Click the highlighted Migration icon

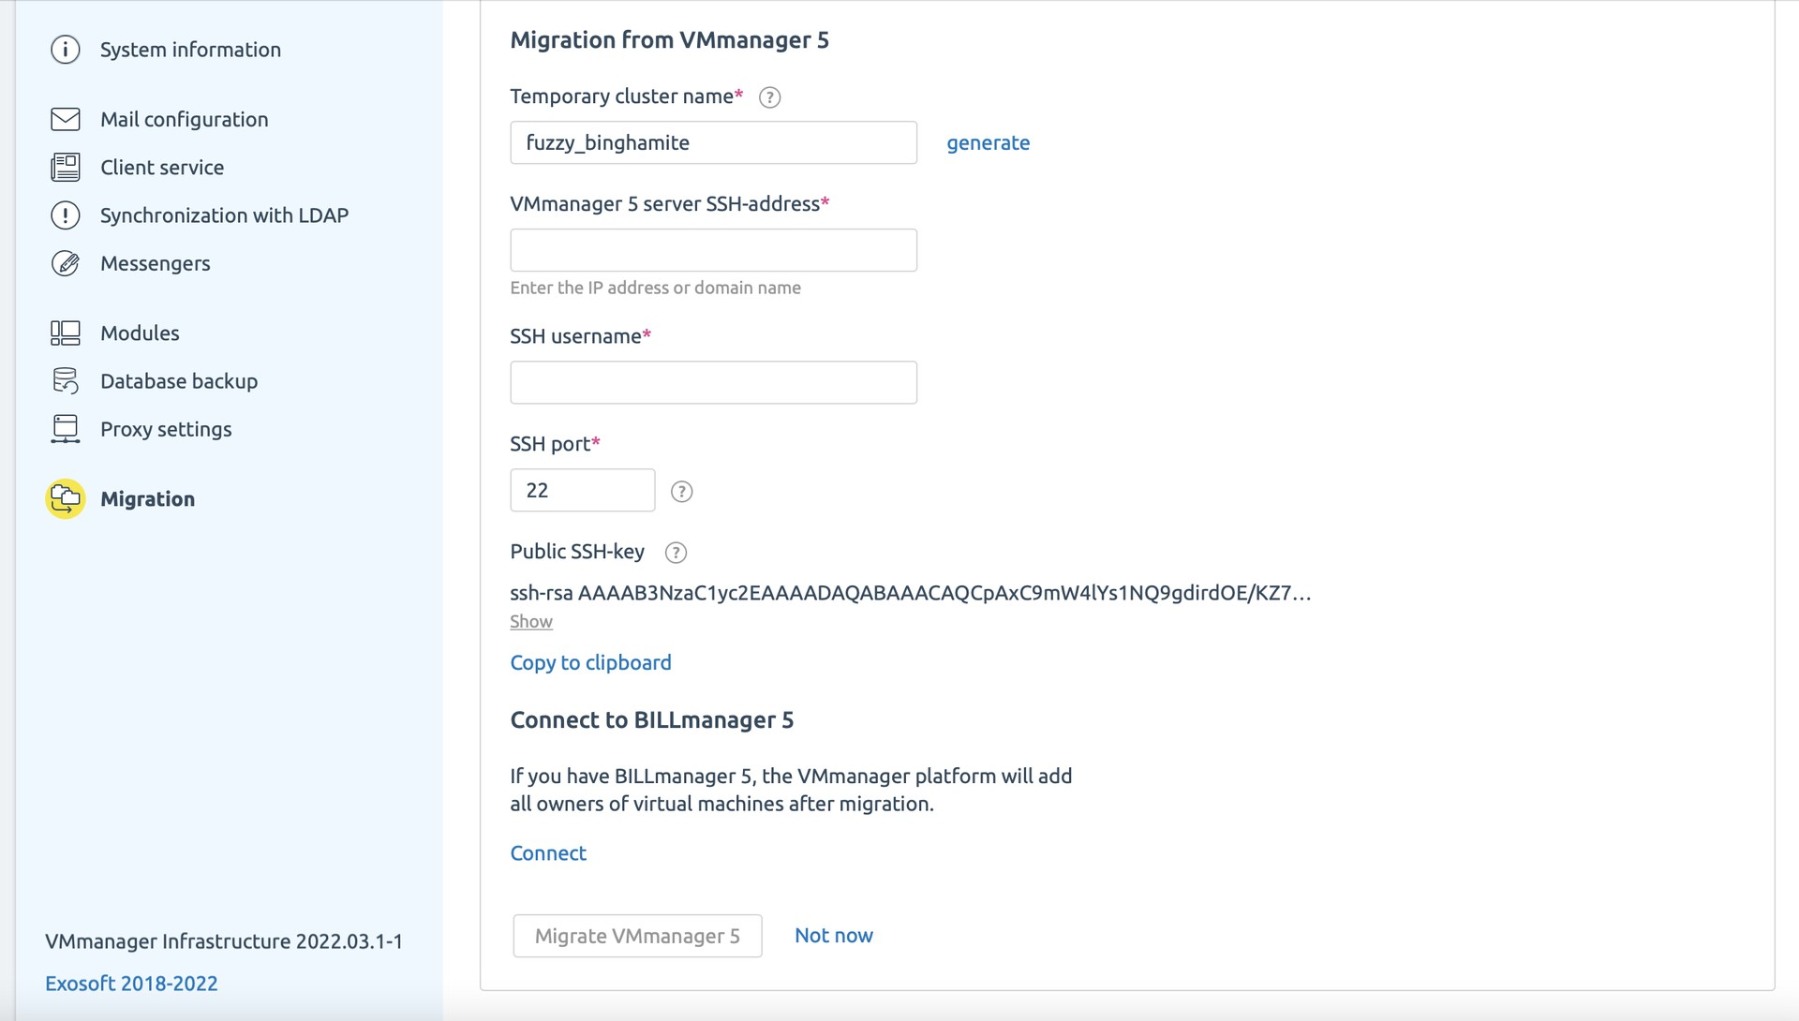click(x=66, y=499)
